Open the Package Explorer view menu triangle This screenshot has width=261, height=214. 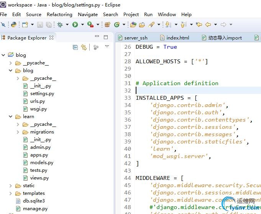click(107, 47)
